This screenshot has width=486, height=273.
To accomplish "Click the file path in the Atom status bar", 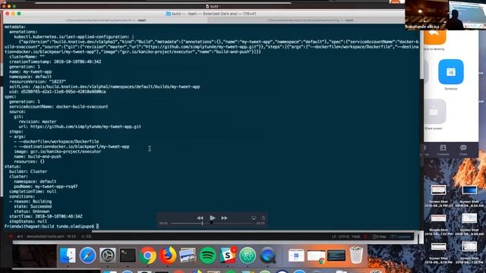I will (x=46, y=237).
